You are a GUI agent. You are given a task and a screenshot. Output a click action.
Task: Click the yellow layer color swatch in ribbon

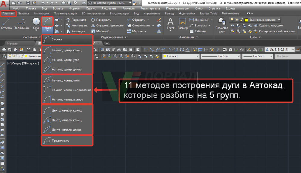tap(246, 20)
